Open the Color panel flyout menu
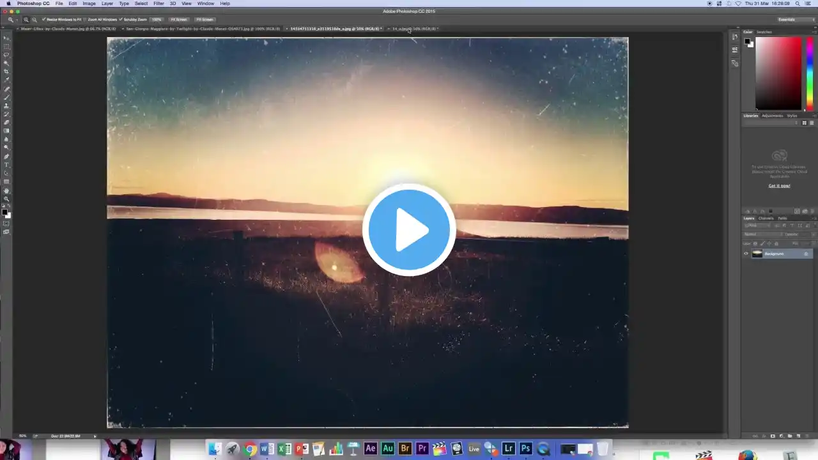Screen dimensions: 818x460 (x=814, y=32)
